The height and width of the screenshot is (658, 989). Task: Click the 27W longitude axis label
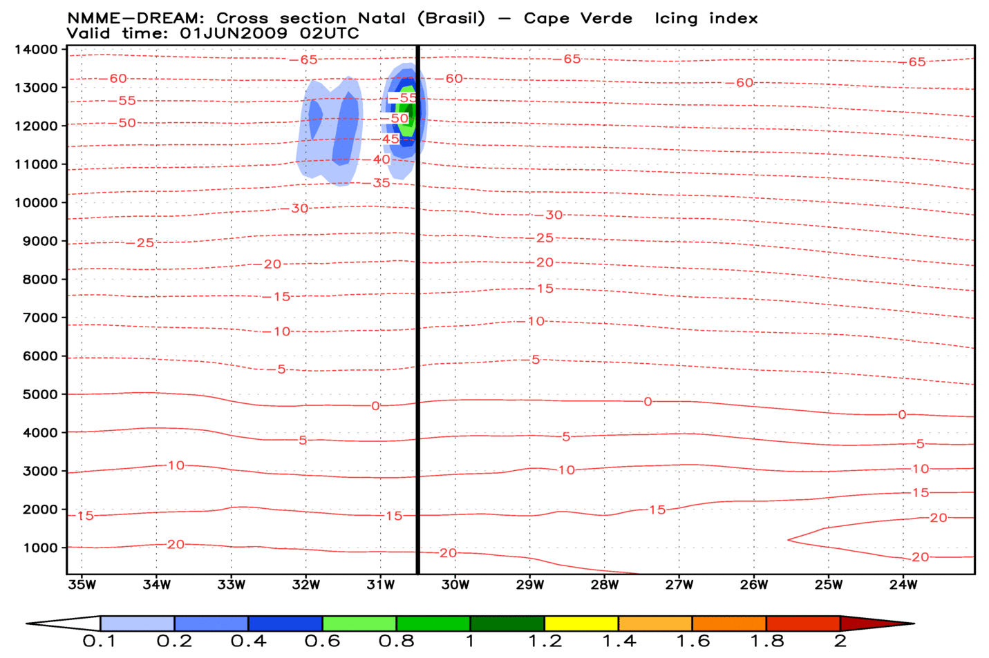679,585
